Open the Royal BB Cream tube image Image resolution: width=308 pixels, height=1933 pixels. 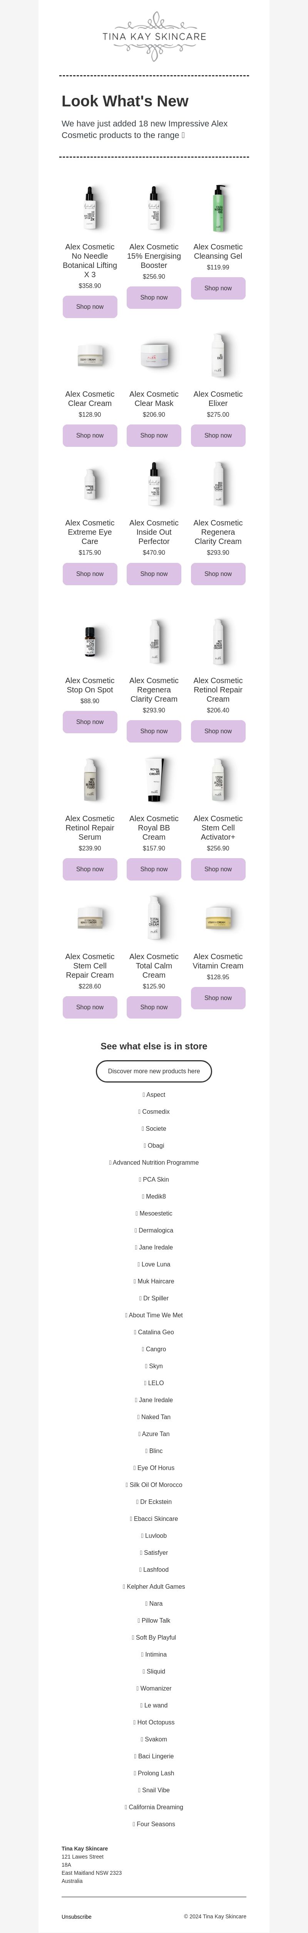pyautogui.click(x=154, y=780)
